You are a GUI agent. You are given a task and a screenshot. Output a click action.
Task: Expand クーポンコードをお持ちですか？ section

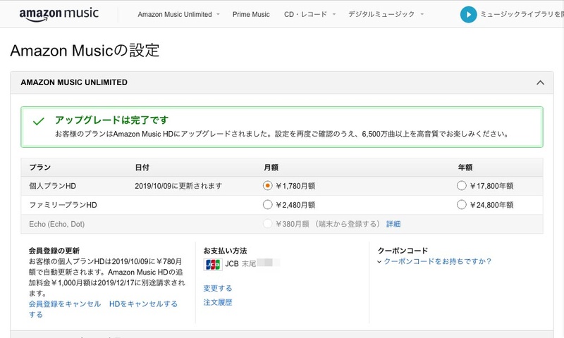pyautogui.click(x=434, y=261)
